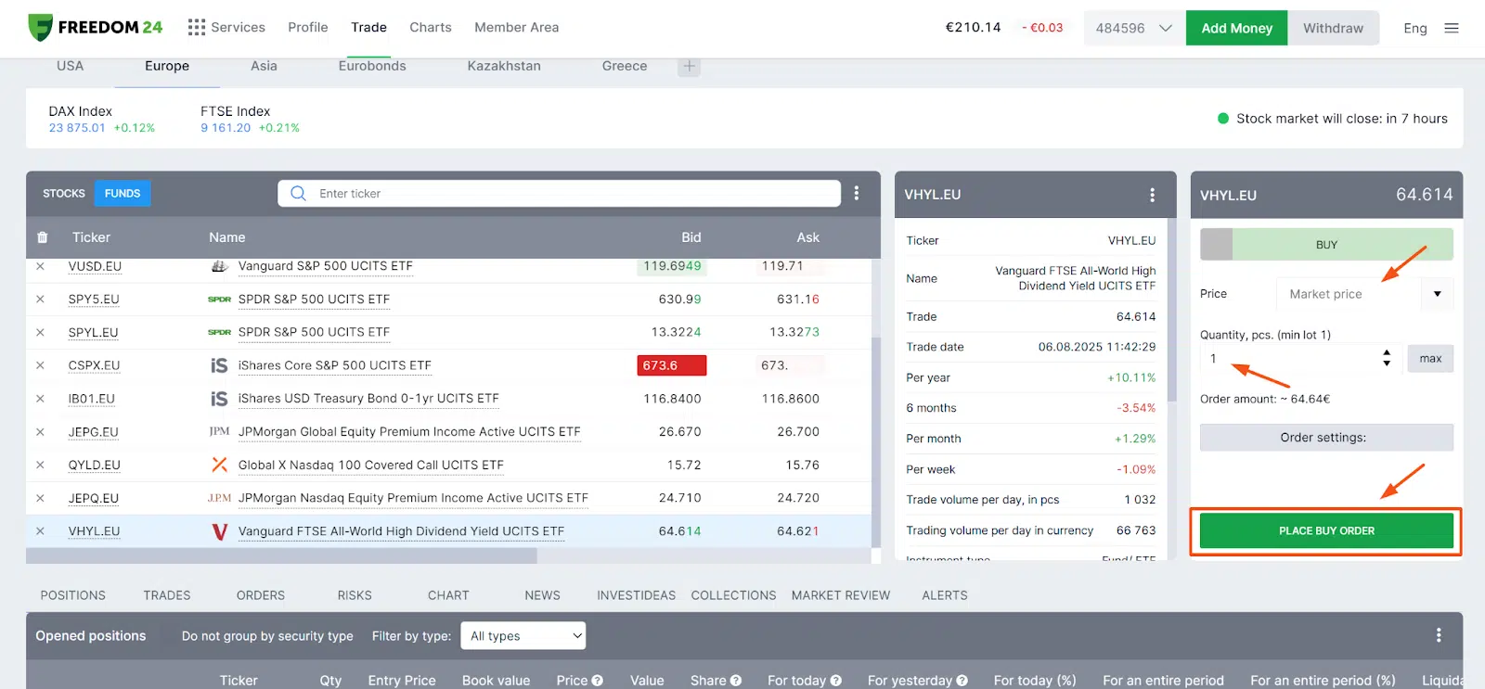Viewport: 1485px width, 689px height.
Task: Open the INVESTIDEAS tab
Action: tap(637, 595)
